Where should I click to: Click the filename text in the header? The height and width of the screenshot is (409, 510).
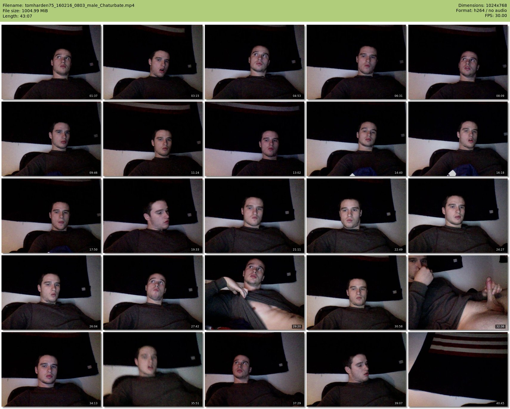[69, 5]
